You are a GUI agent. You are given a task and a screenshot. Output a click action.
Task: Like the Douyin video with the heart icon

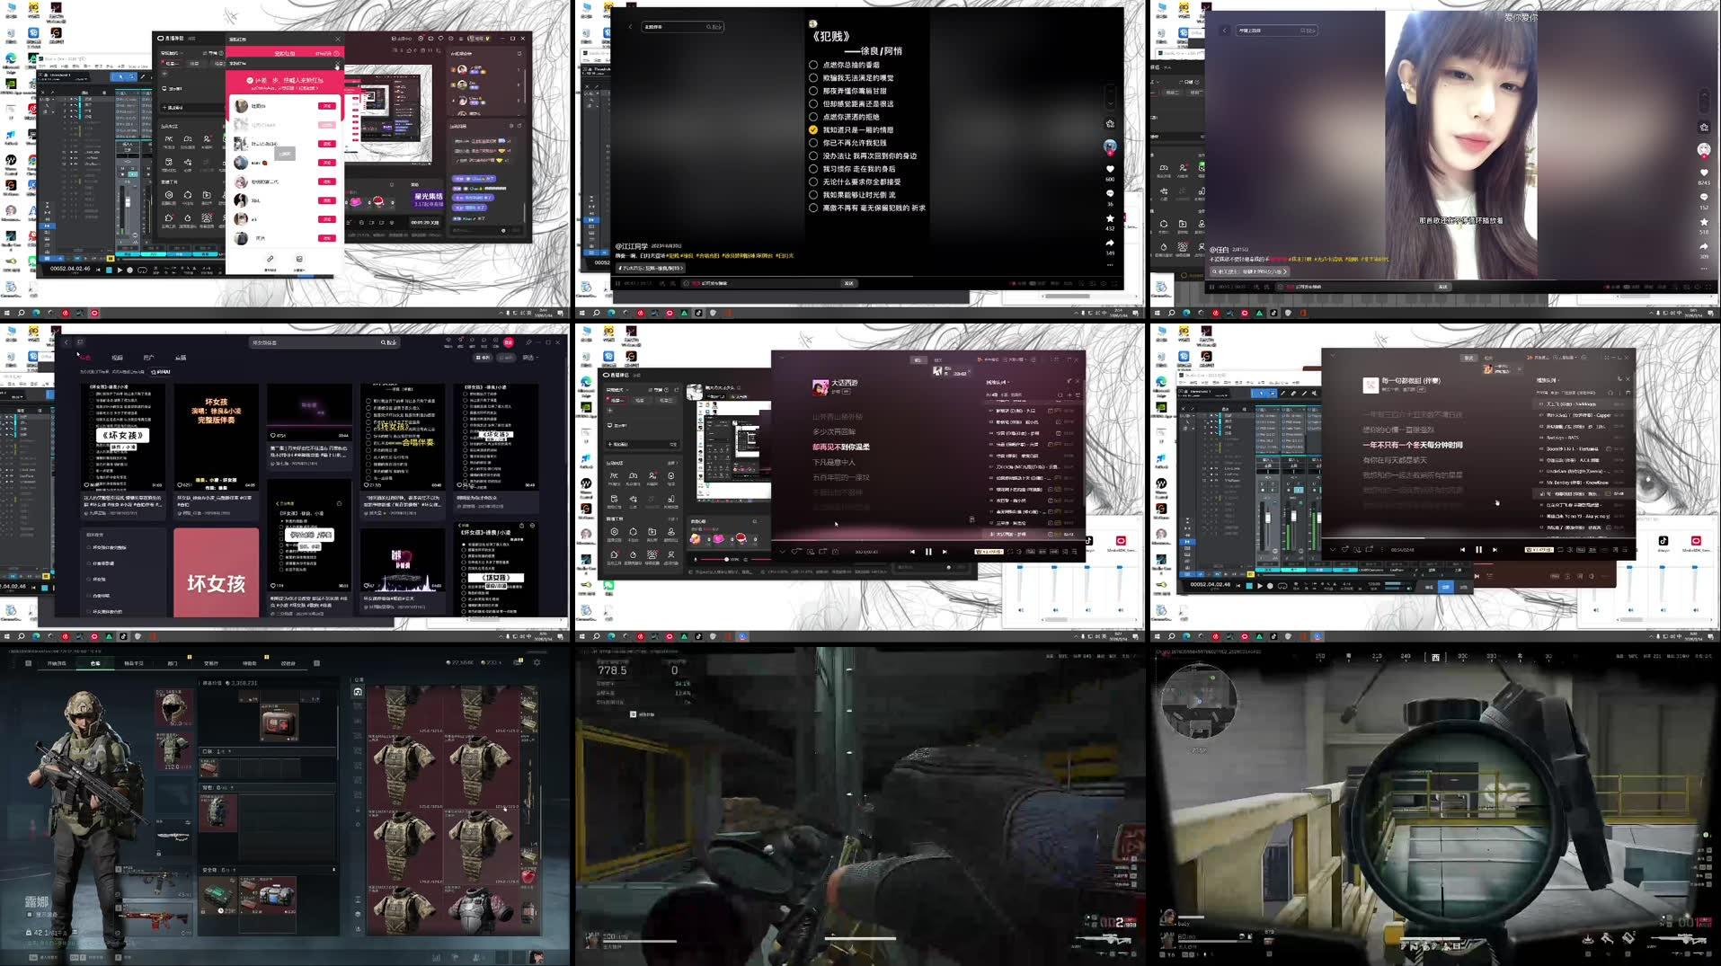(x=1111, y=169)
